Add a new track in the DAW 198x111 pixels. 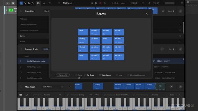[x=7, y=3]
